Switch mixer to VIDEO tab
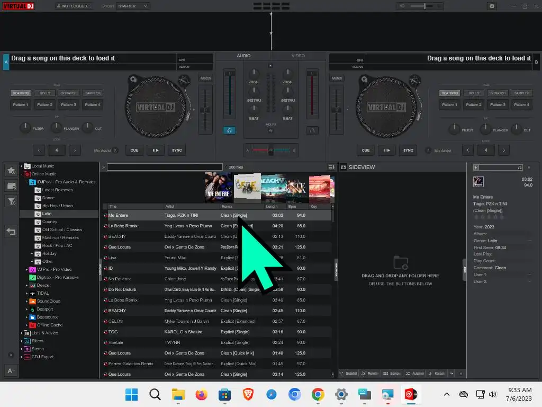 click(298, 56)
